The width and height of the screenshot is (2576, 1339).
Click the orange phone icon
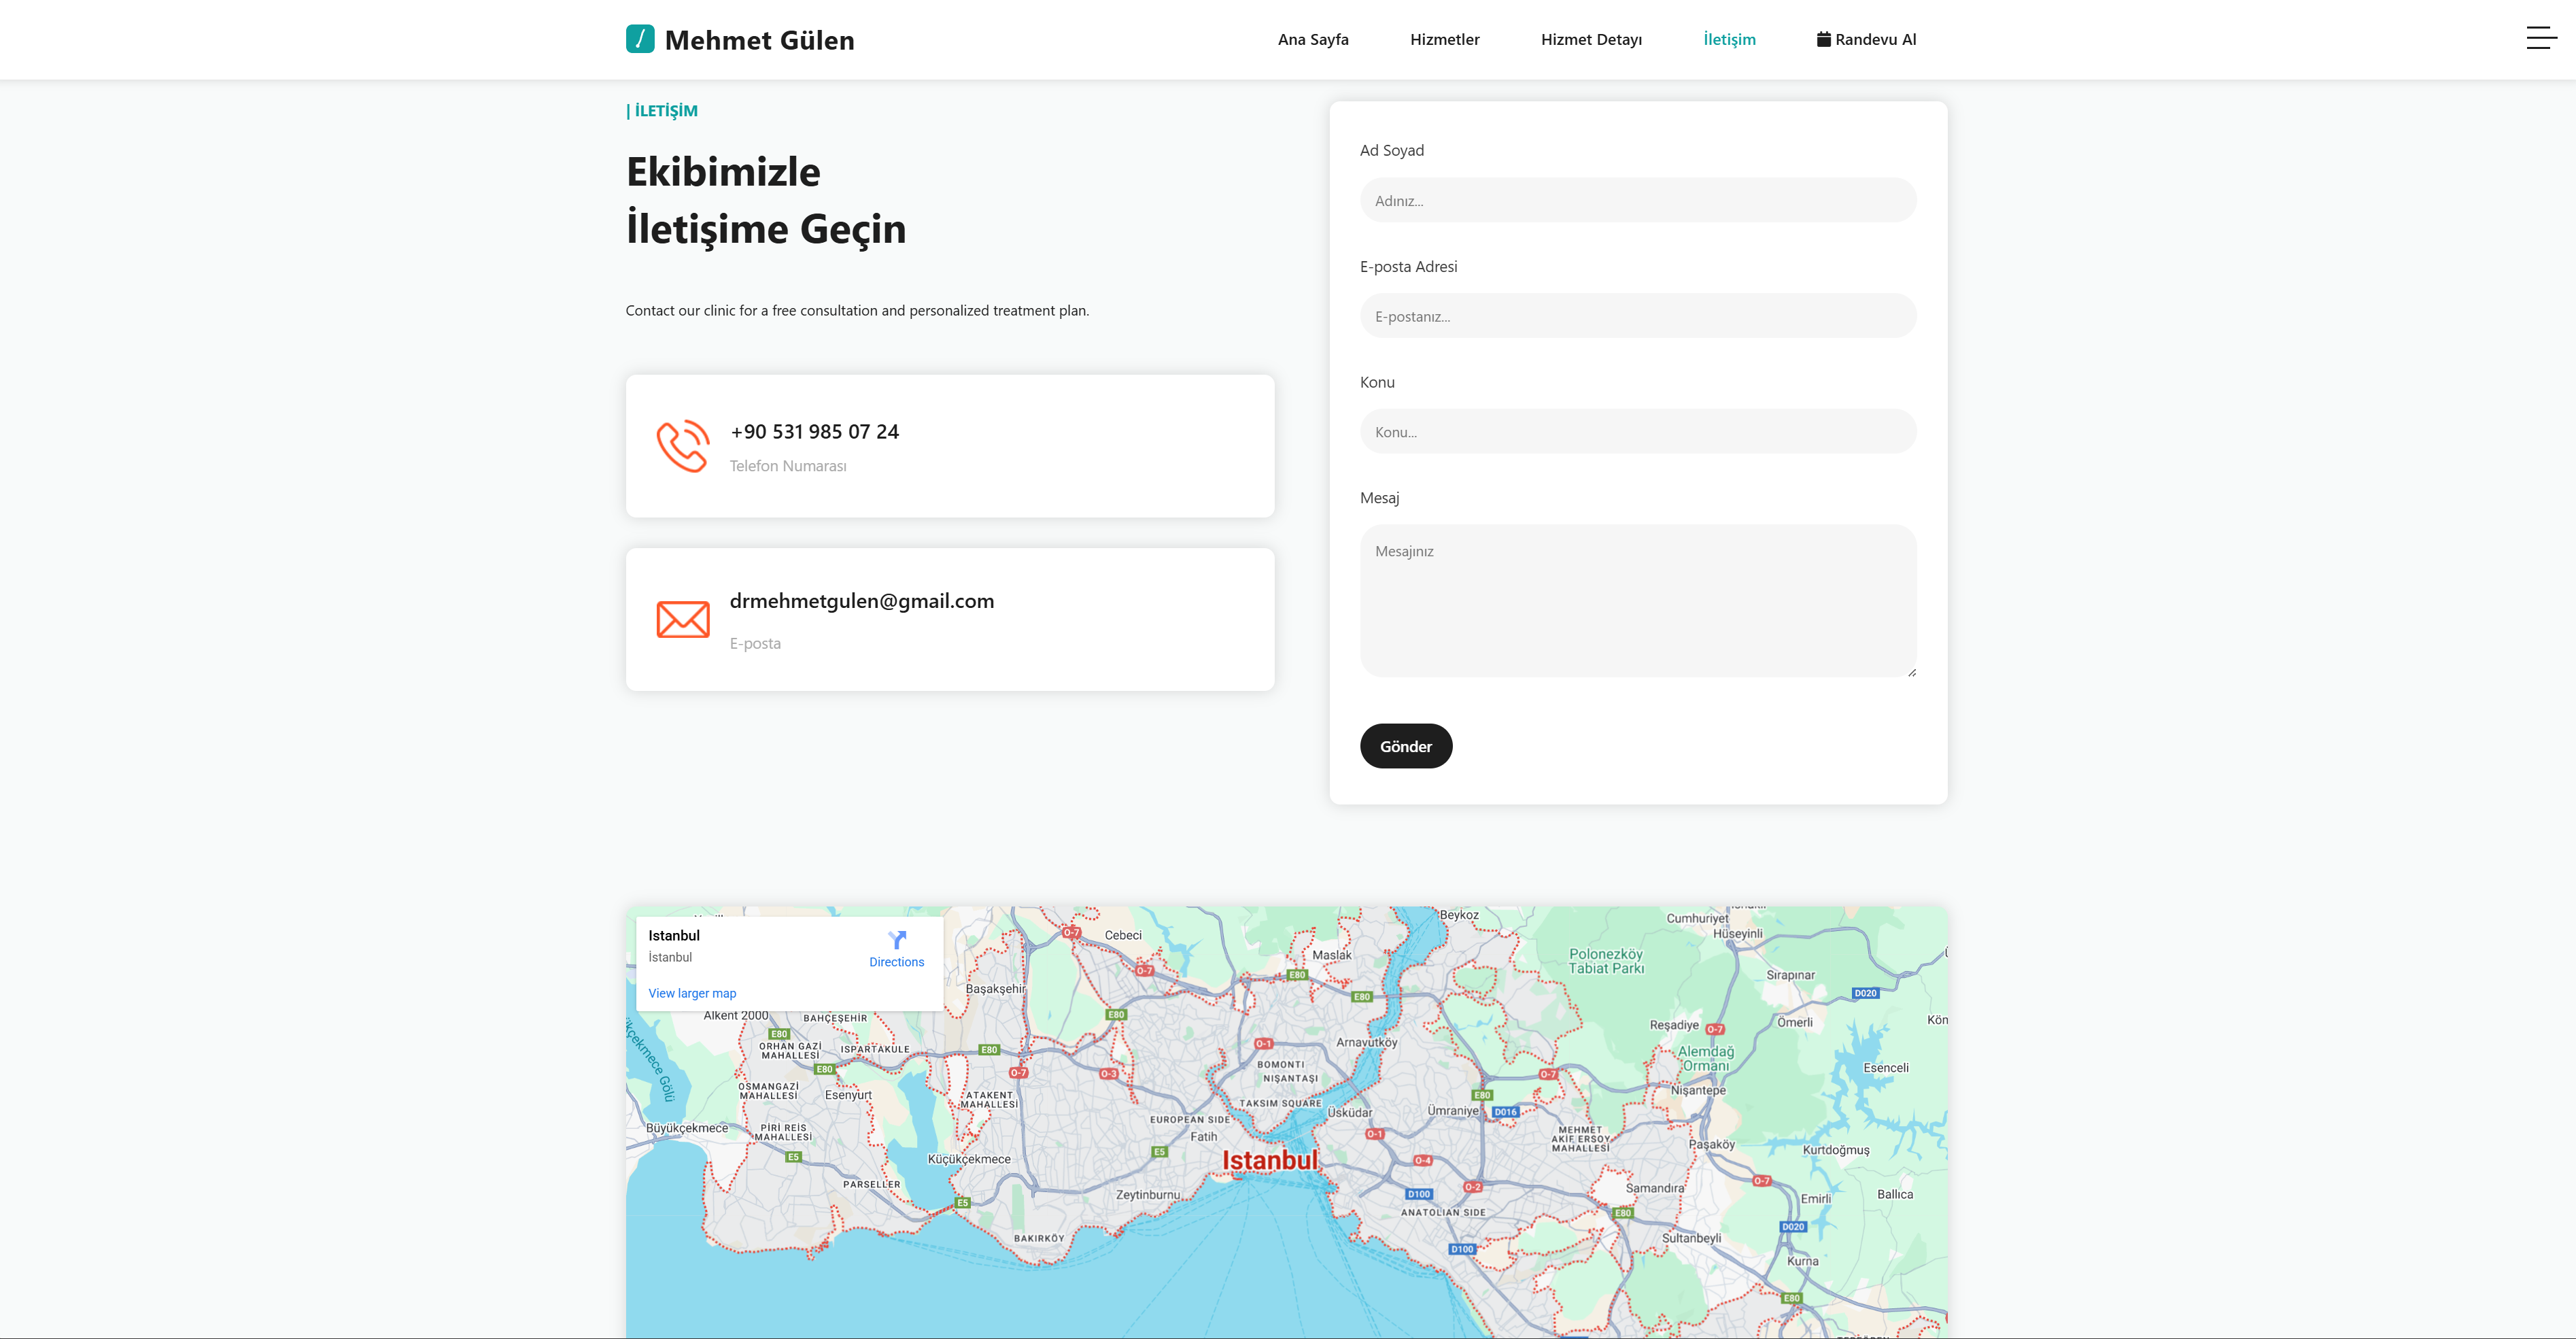[x=683, y=446]
